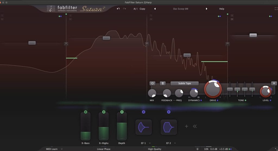The height and width of the screenshot is (151, 278).
Task: Collapse modulation section with double chevron
Action: point(195,126)
